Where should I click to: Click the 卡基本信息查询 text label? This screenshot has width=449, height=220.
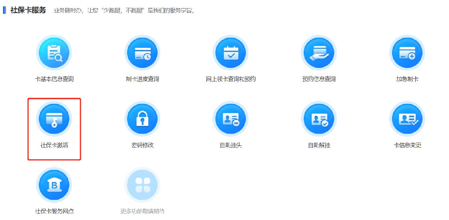[x=54, y=79]
